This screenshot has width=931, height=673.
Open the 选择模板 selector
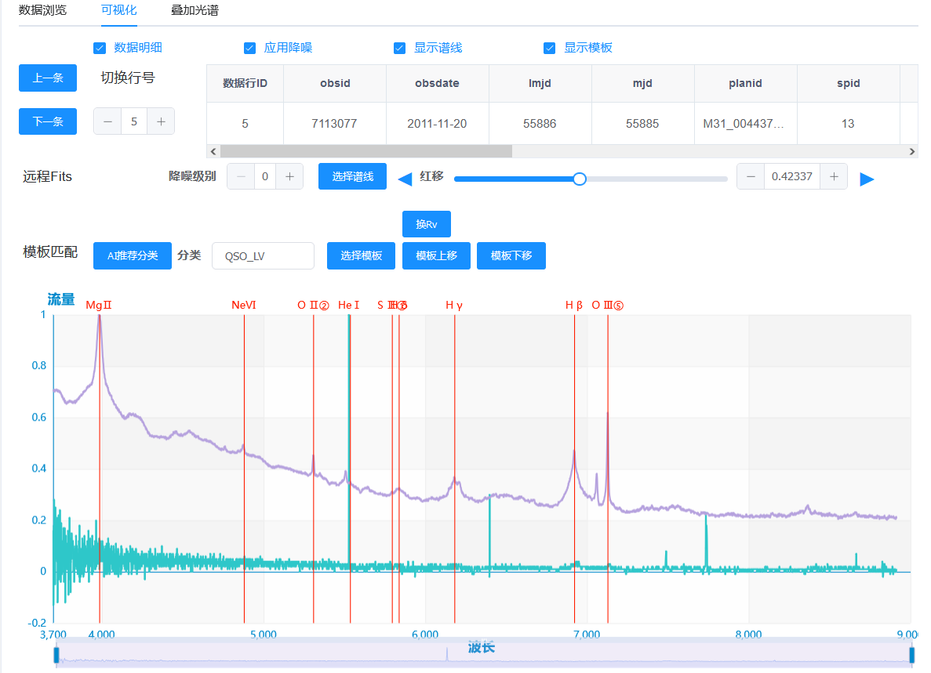pos(361,255)
